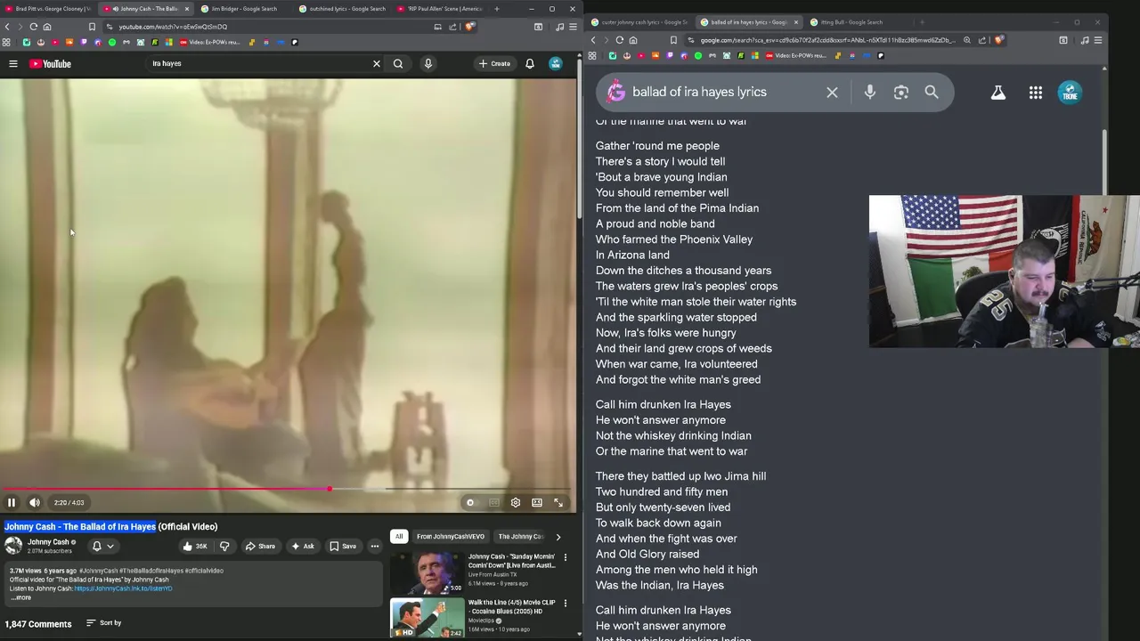Pause the YouTube video
The image size is (1140, 641).
[12, 503]
